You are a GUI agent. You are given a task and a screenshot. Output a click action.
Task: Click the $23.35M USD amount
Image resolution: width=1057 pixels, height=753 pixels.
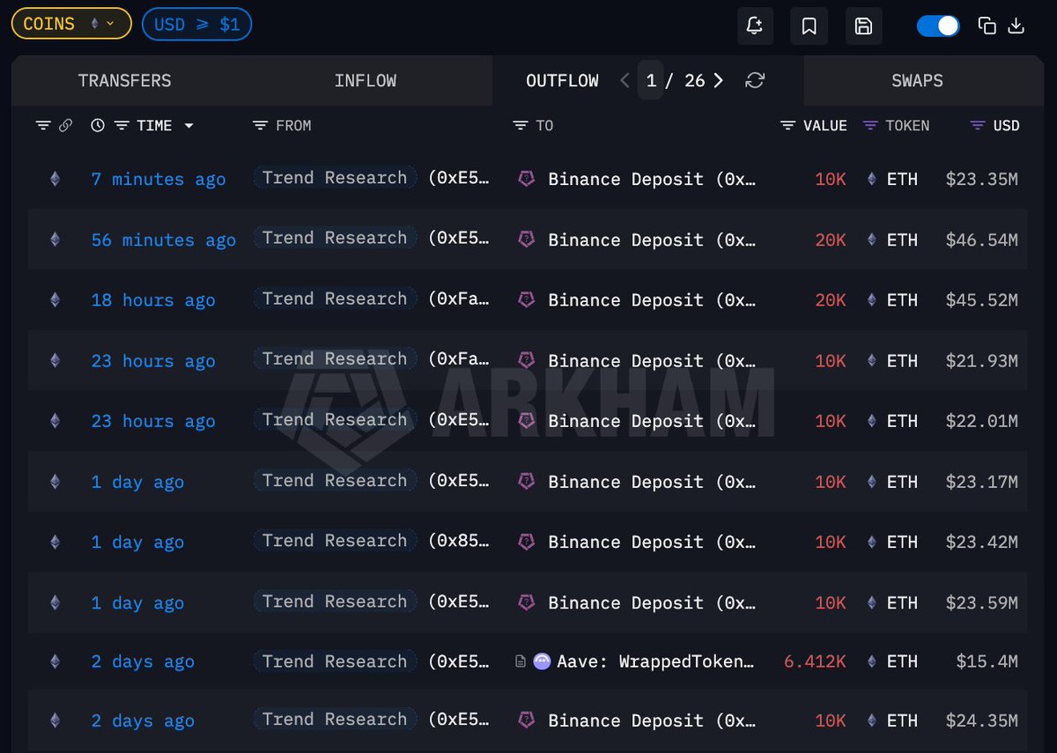point(981,180)
